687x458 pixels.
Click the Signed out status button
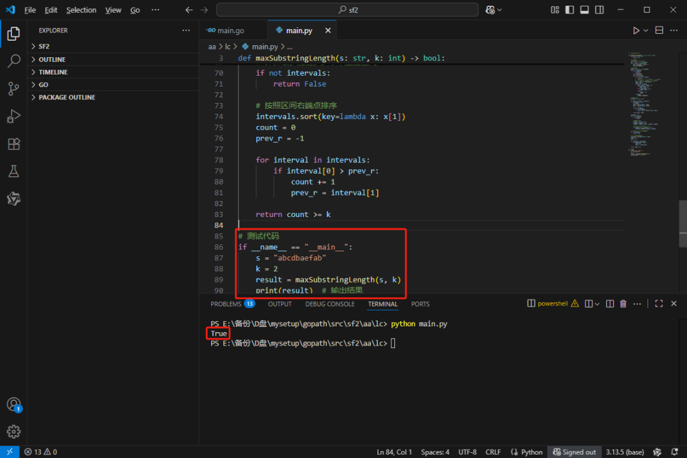[x=574, y=452]
